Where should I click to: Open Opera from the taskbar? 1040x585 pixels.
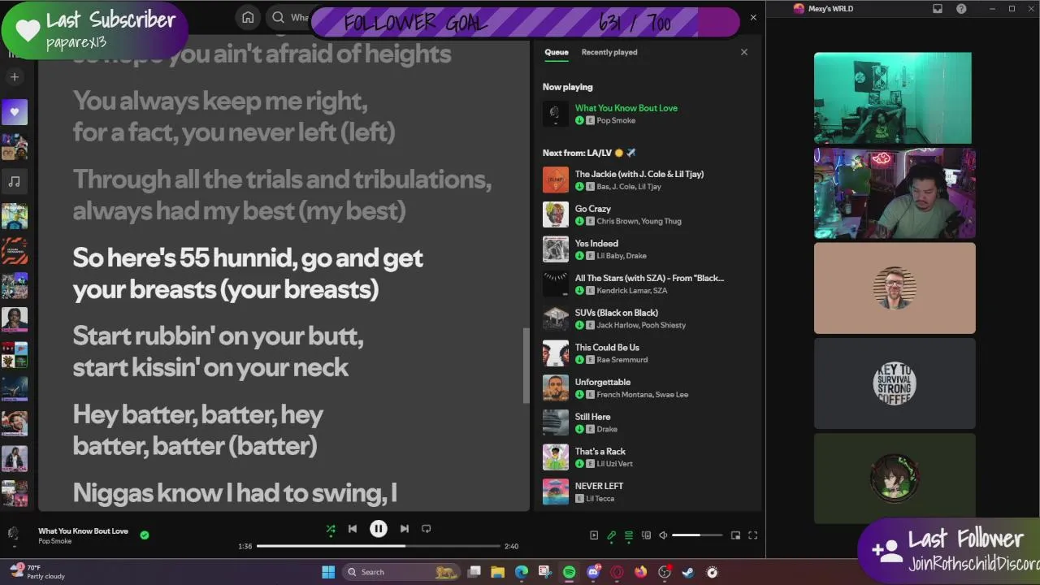tap(617, 572)
